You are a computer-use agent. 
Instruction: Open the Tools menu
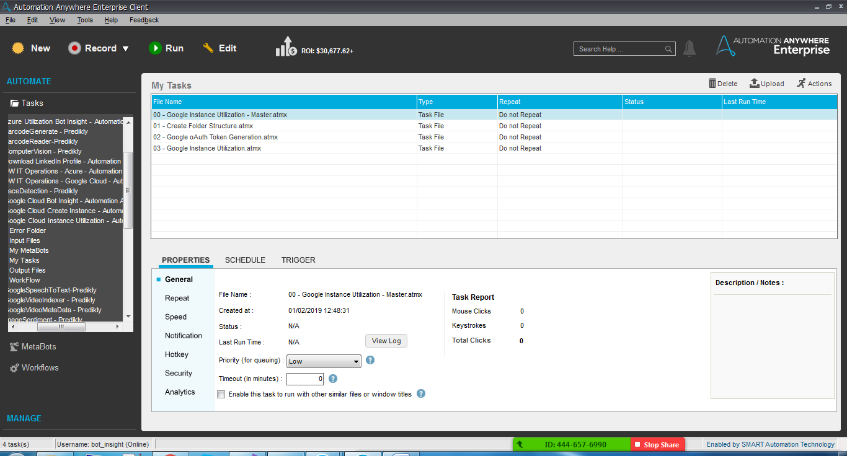pyautogui.click(x=85, y=20)
